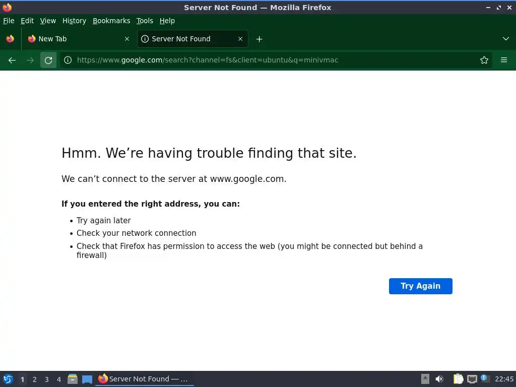Click 'If you entered the right address' text

point(151,204)
